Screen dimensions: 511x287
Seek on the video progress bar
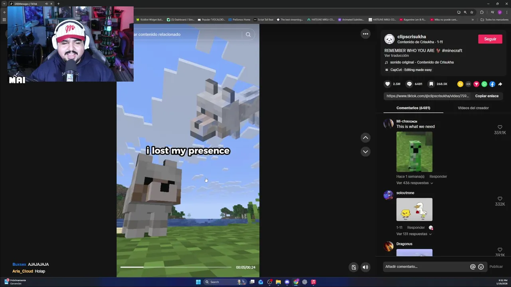click(x=176, y=267)
